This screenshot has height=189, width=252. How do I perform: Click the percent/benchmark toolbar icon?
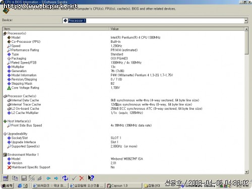click(x=32, y=178)
